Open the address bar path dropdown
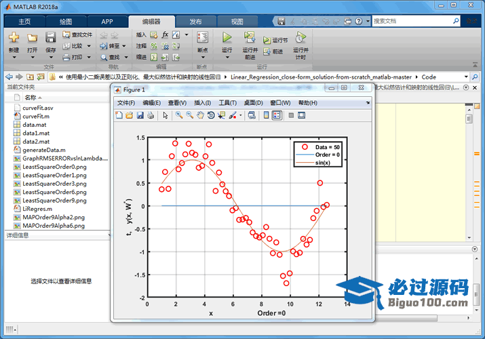 click(466, 77)
